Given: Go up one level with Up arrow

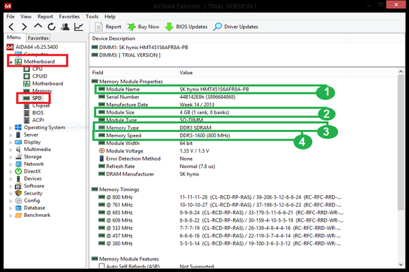Looking at the screenshot, I should (37, 26).
